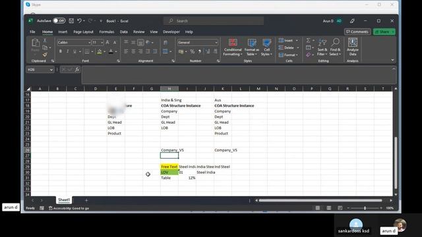422x237 pixels.
Task: Select column header H
Action: [169, 89]
